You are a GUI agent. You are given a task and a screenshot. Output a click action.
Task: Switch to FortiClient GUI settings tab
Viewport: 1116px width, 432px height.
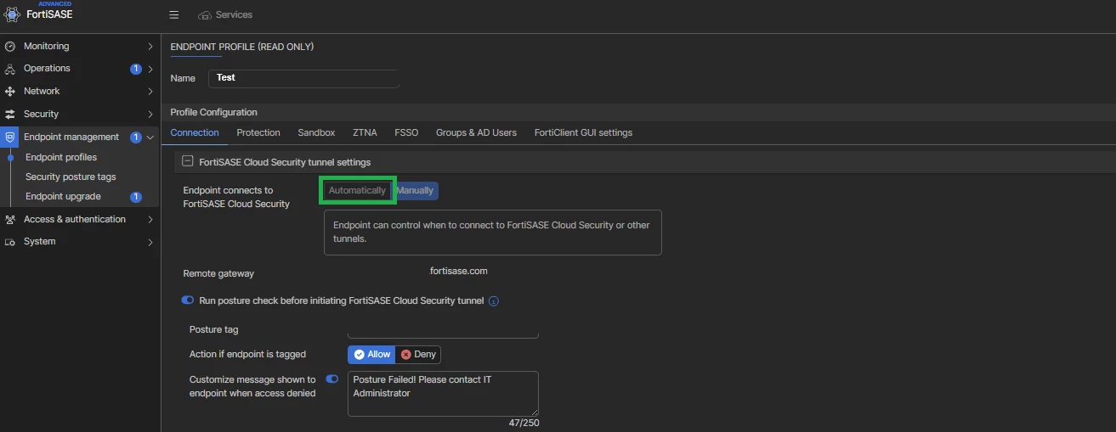(583, 132)
